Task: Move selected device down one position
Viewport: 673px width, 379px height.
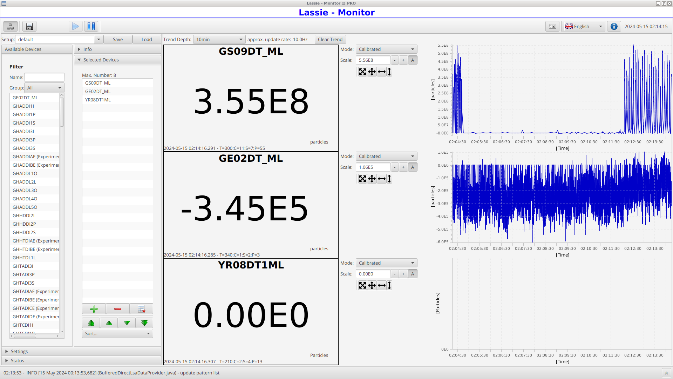Action: 127,323
